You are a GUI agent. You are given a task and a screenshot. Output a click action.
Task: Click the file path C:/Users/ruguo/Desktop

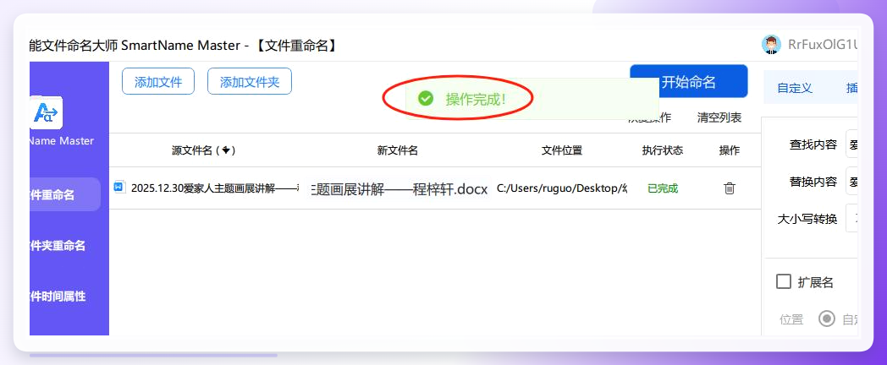562,188
